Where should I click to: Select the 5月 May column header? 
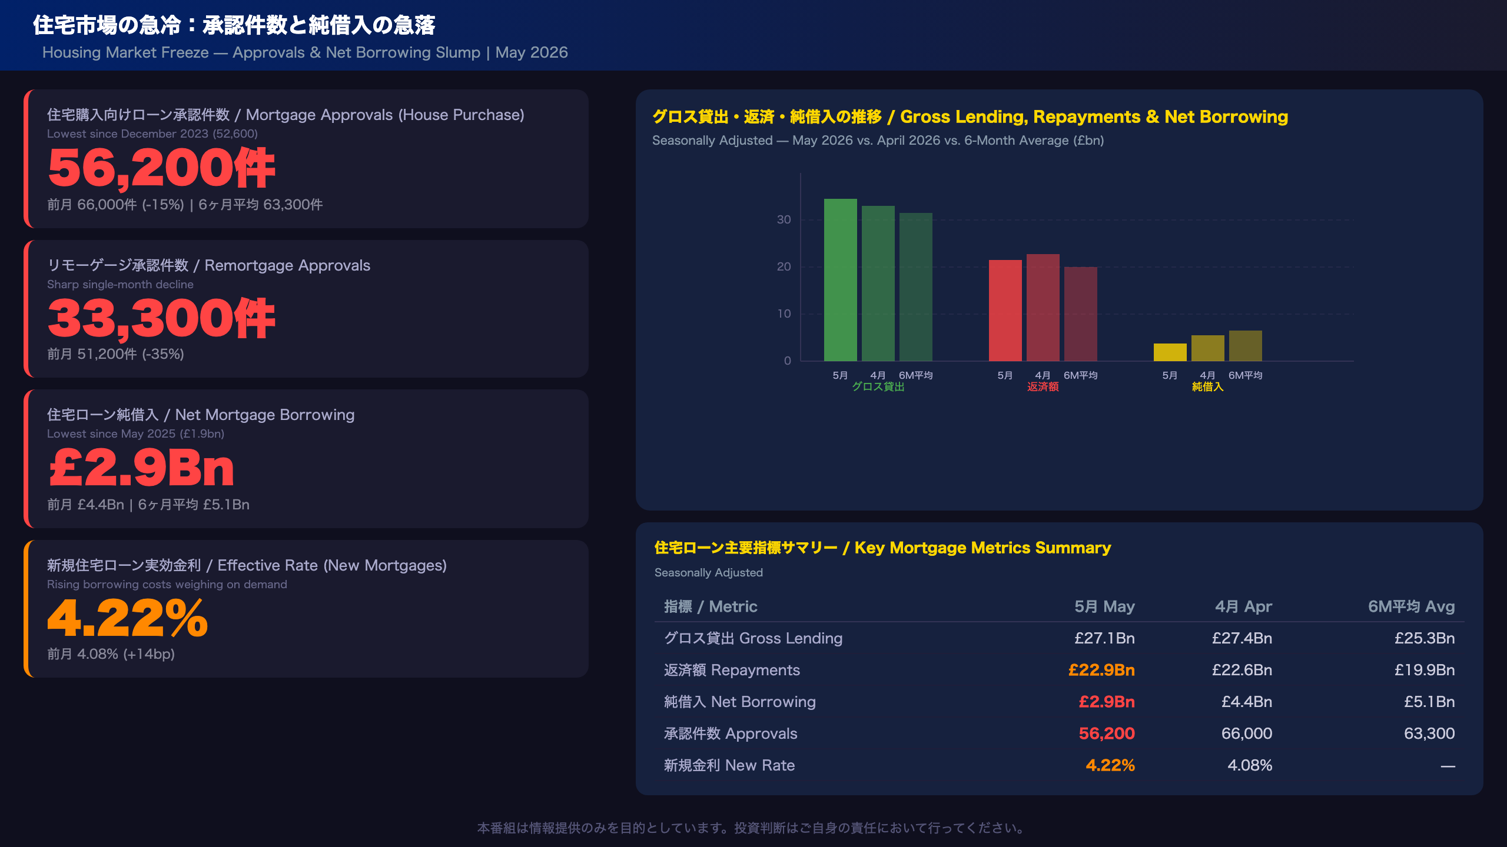point(1104,606)
